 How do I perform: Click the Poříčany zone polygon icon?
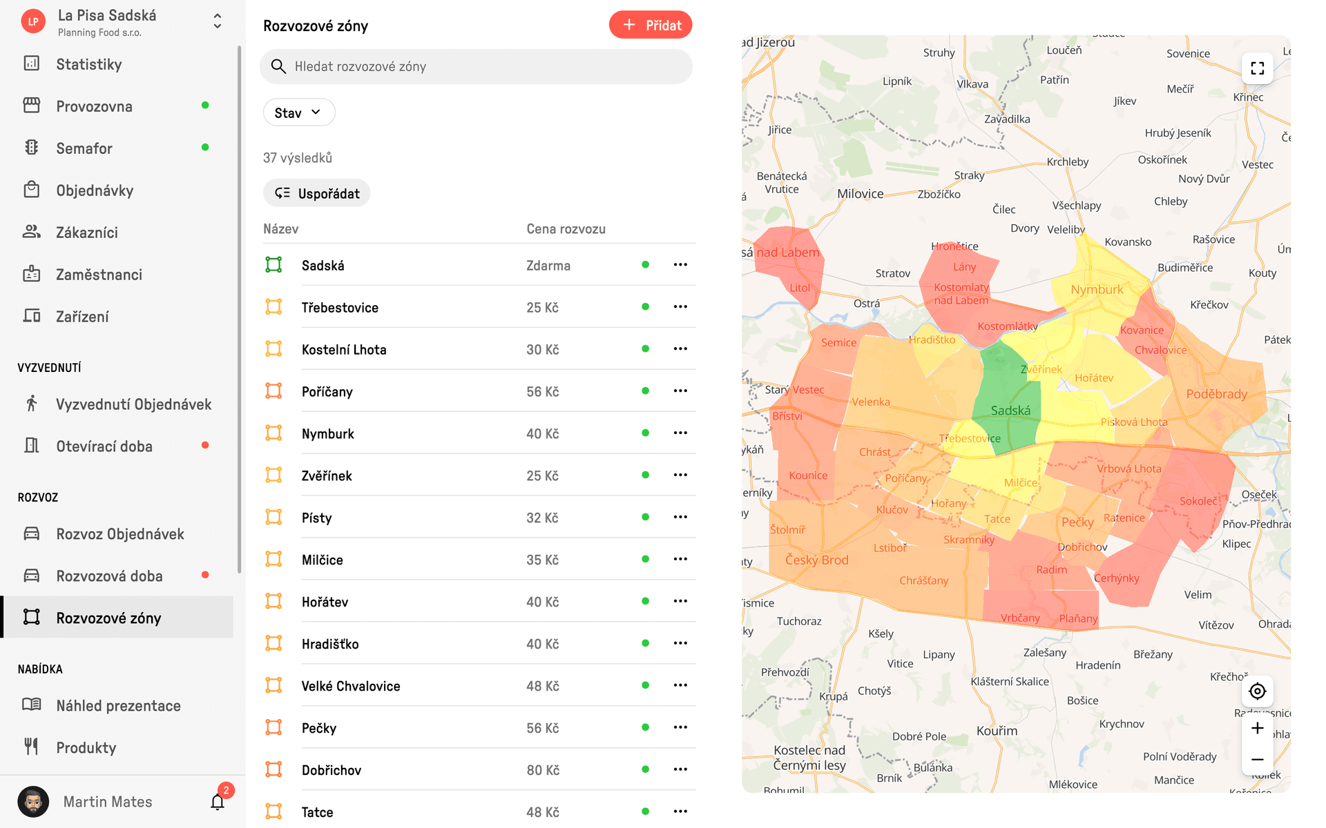[273, 391]
